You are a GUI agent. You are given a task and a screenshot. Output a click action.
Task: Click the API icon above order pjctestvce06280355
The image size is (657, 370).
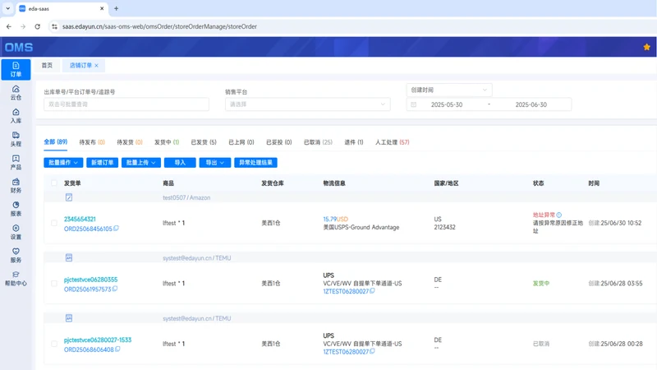coord(69,257)
